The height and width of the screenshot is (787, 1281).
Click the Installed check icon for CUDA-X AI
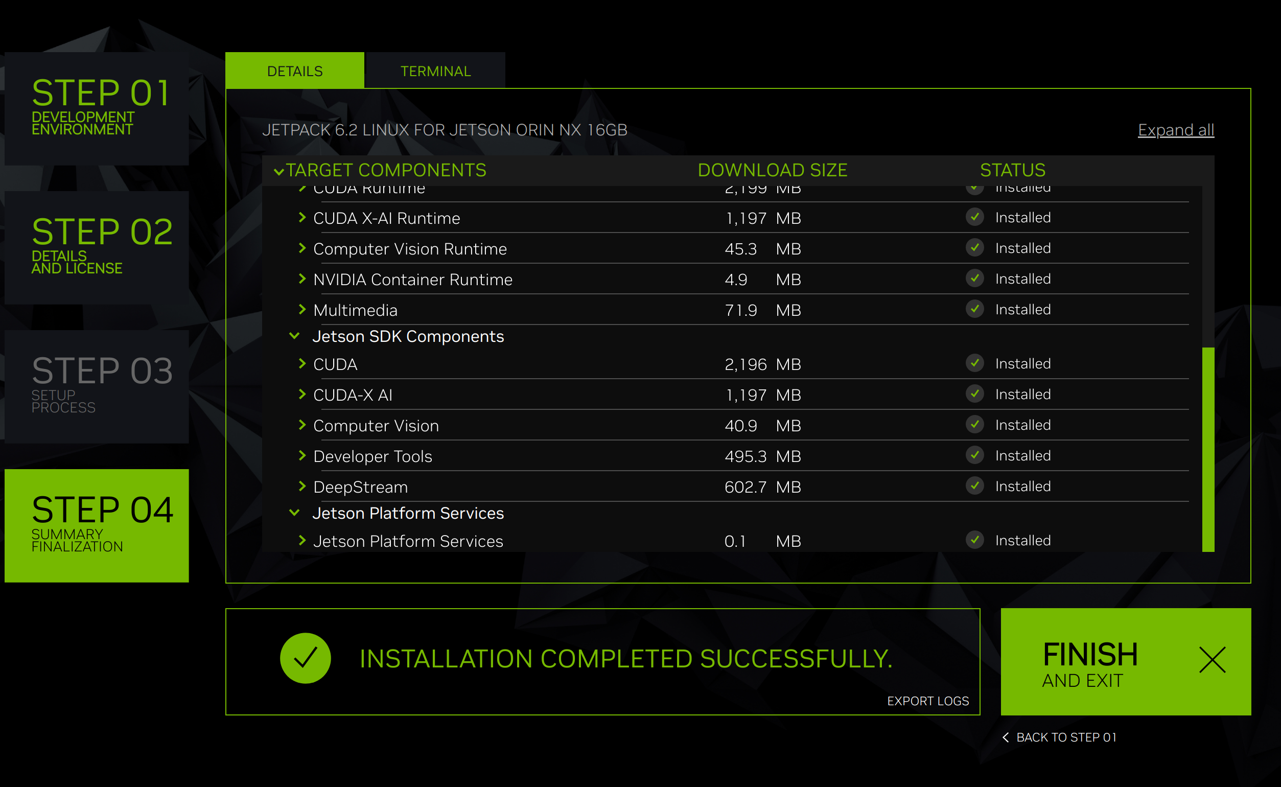974,394
